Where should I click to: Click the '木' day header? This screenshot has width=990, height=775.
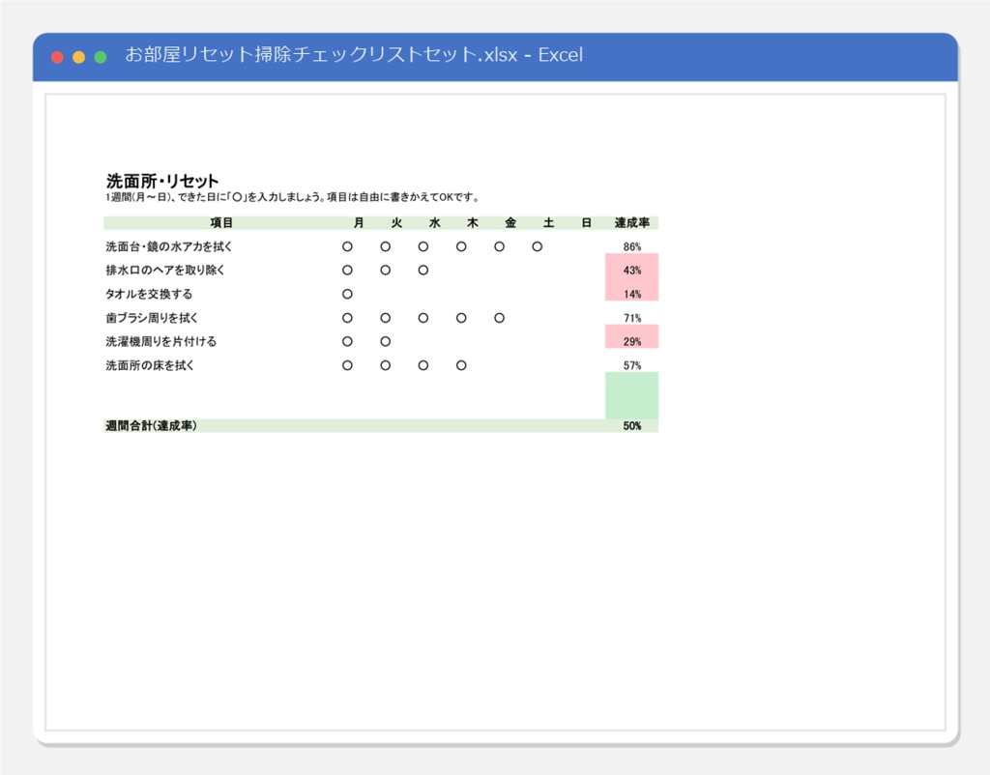(x=472, y=223)
